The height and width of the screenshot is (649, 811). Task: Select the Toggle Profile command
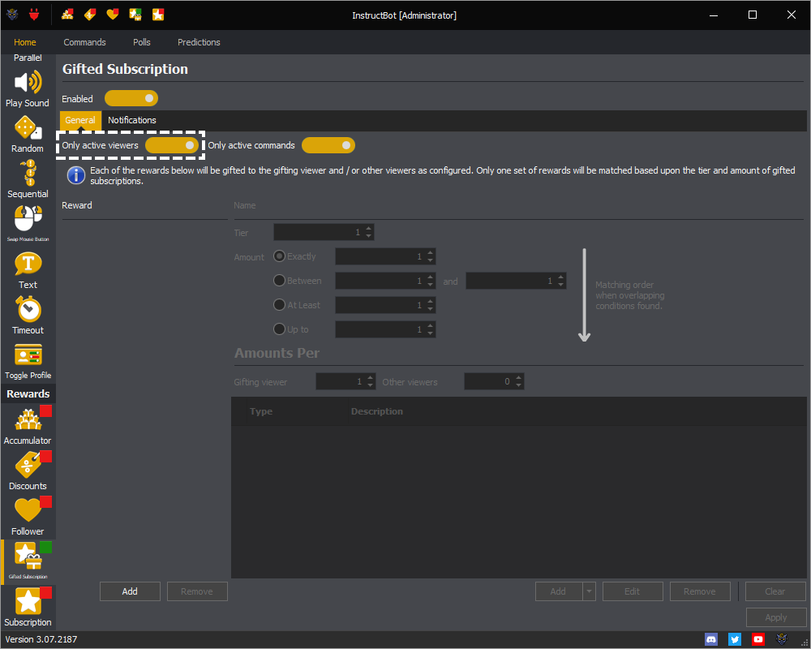point(28,361)
